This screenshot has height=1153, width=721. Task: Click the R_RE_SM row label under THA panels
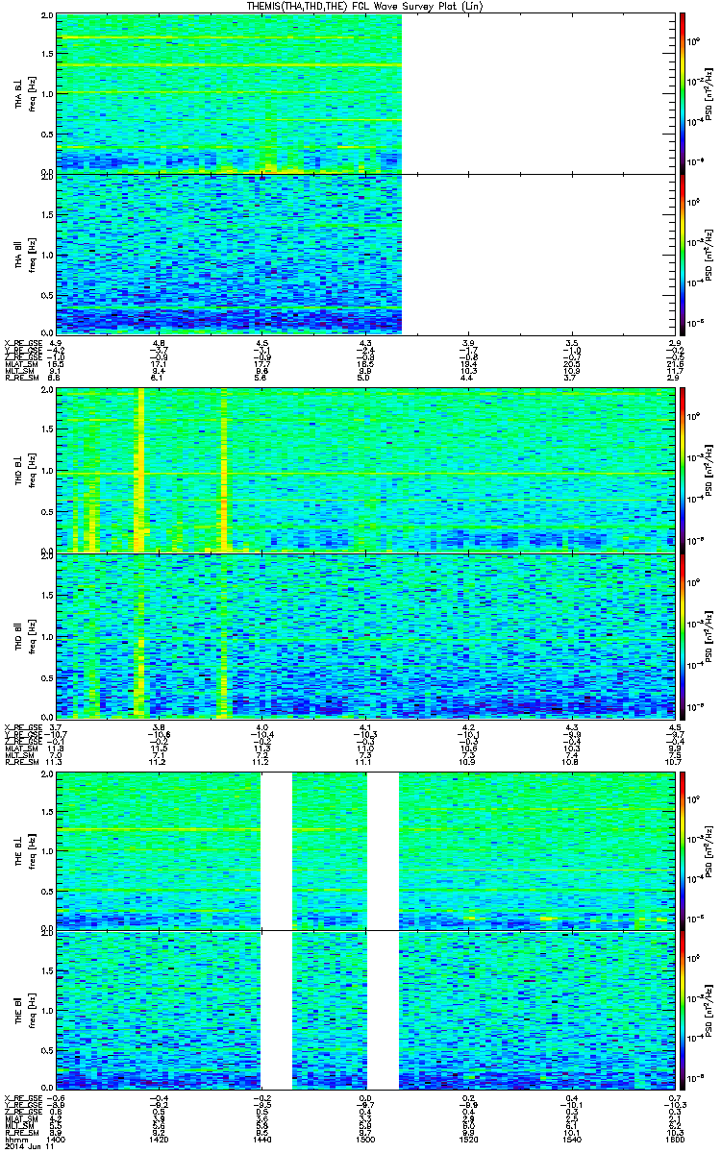22,379
